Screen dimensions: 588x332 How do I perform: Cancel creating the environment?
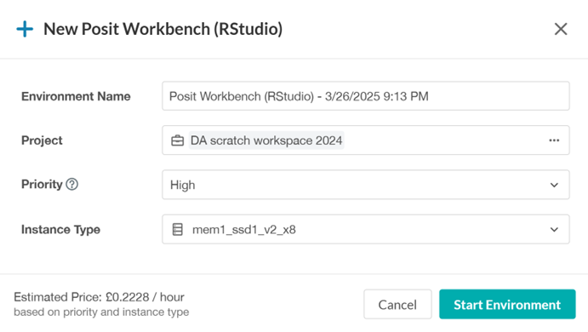tap(397, 304)
